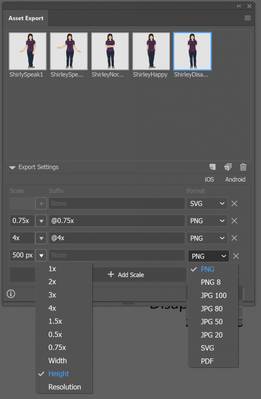Open the info icon at panel bottom
The width and height of the screenshot is (261, 399).
[11, 294]
